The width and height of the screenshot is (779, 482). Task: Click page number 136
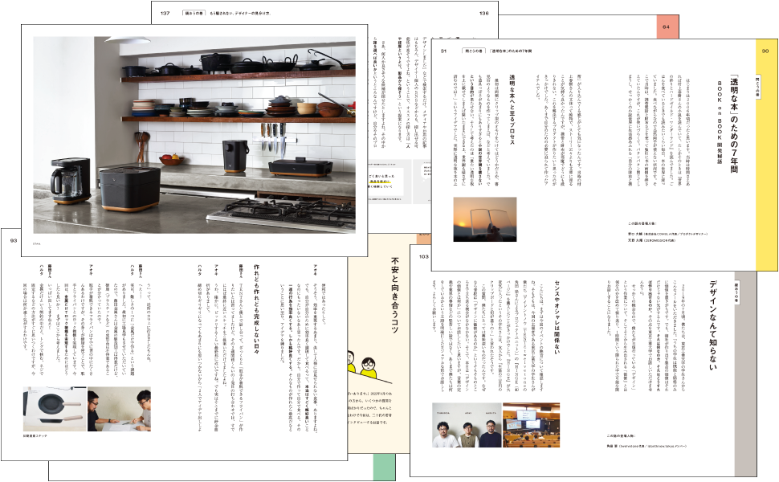(x=484, y=14)
